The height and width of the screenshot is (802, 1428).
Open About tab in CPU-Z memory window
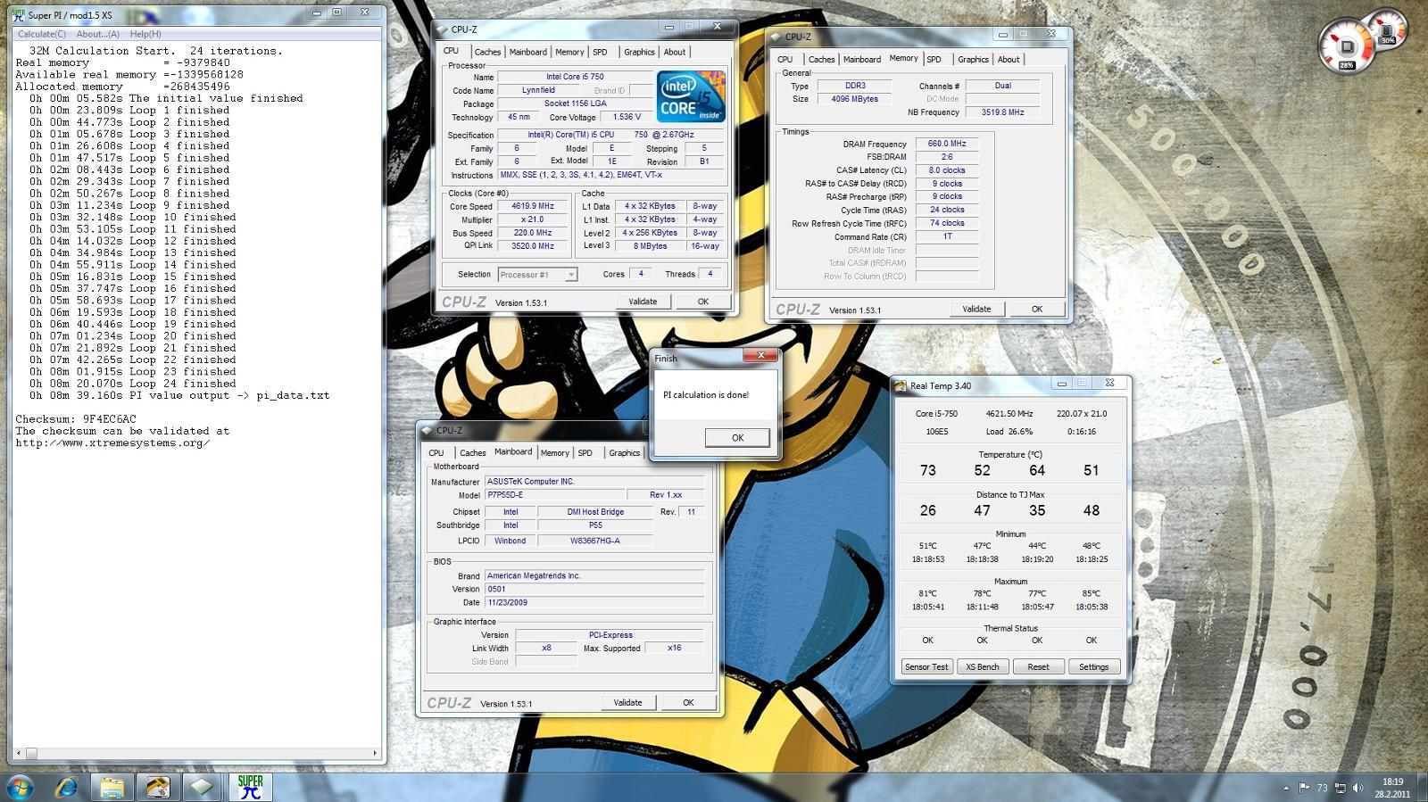click(1009, 59)
